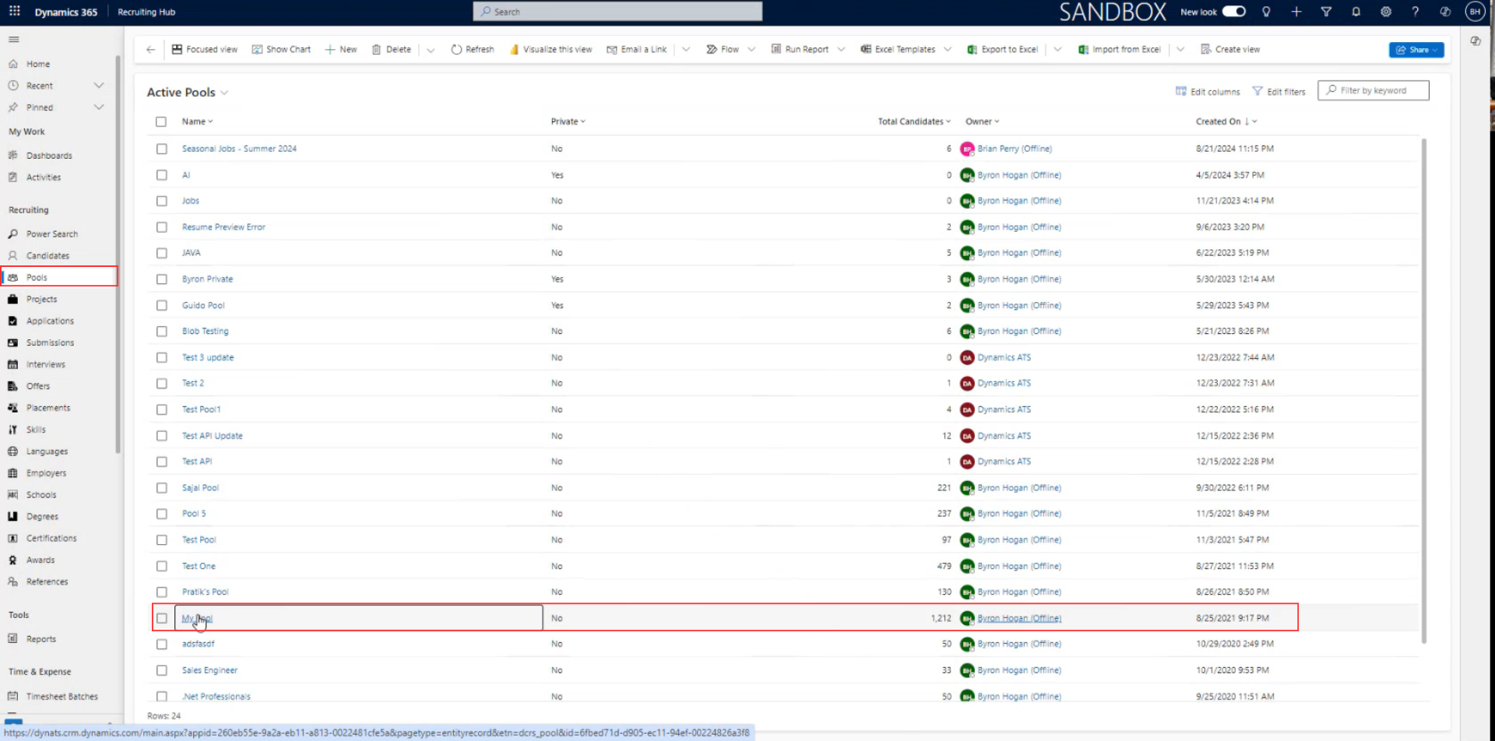The image size is (1495, 741).
Task: Click Create view command
Action: click(x=1230, y=49)
